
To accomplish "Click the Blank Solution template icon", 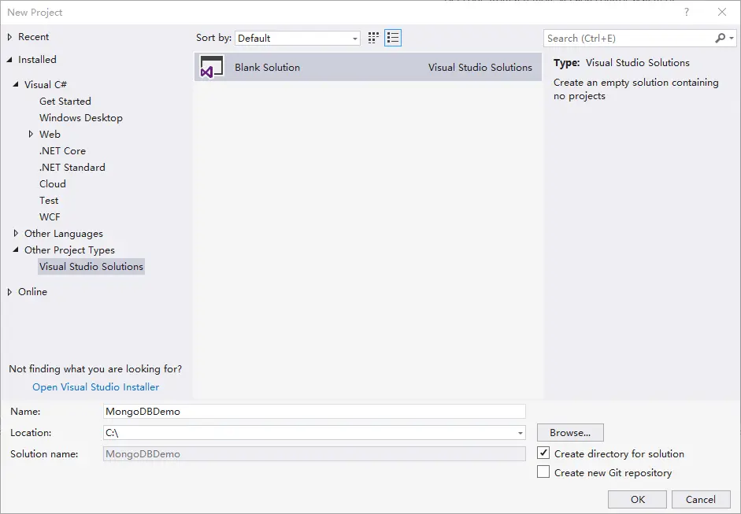I will tap(211, 67).
